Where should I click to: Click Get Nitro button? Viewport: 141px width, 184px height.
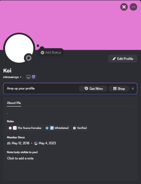click(x=93, y=89)
